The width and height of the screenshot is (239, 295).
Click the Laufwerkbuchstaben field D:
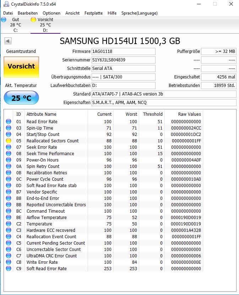124,86
